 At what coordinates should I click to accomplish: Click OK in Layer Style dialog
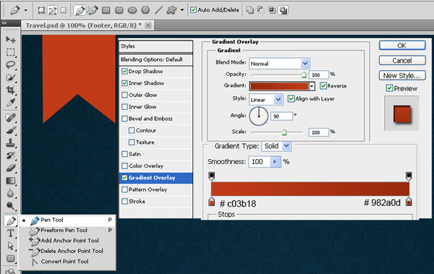pyautogui.click(x=402, y=46)
